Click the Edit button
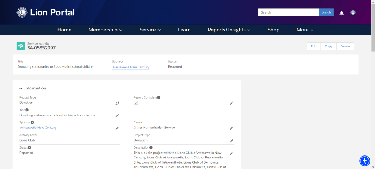Image resolution: width=375 pixels, height=169 pixels. [x=314, y=46]
